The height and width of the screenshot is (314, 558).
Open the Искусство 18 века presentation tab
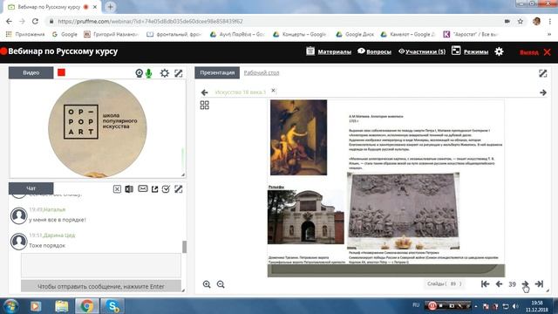(x=241, y=92)
